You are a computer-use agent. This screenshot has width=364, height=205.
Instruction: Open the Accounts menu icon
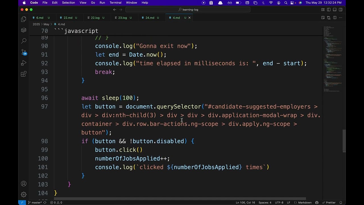click(x=24, y=184)
